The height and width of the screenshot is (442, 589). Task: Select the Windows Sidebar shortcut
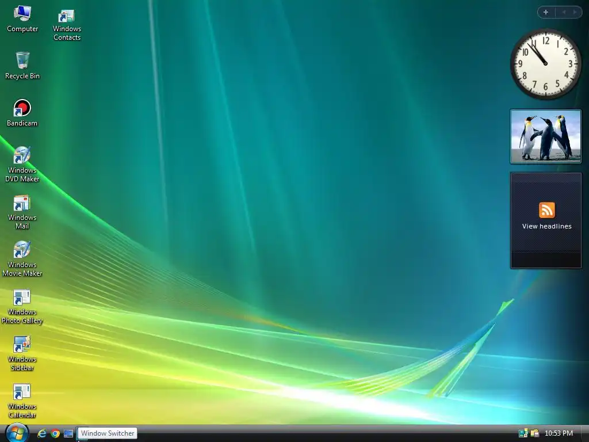pos(22,353)
